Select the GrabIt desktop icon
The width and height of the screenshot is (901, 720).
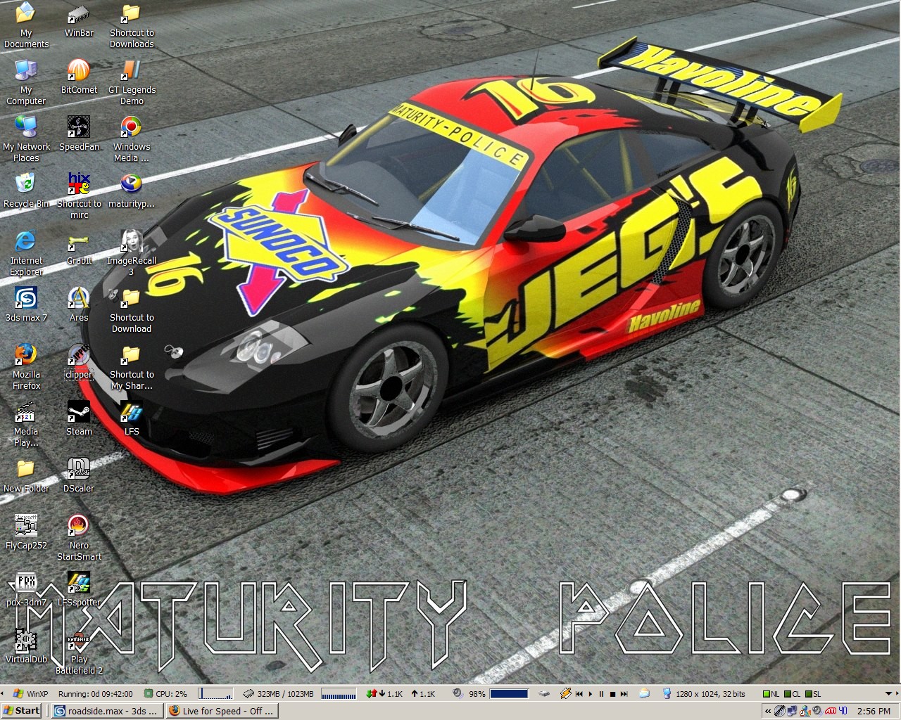[x=79, y=247]
